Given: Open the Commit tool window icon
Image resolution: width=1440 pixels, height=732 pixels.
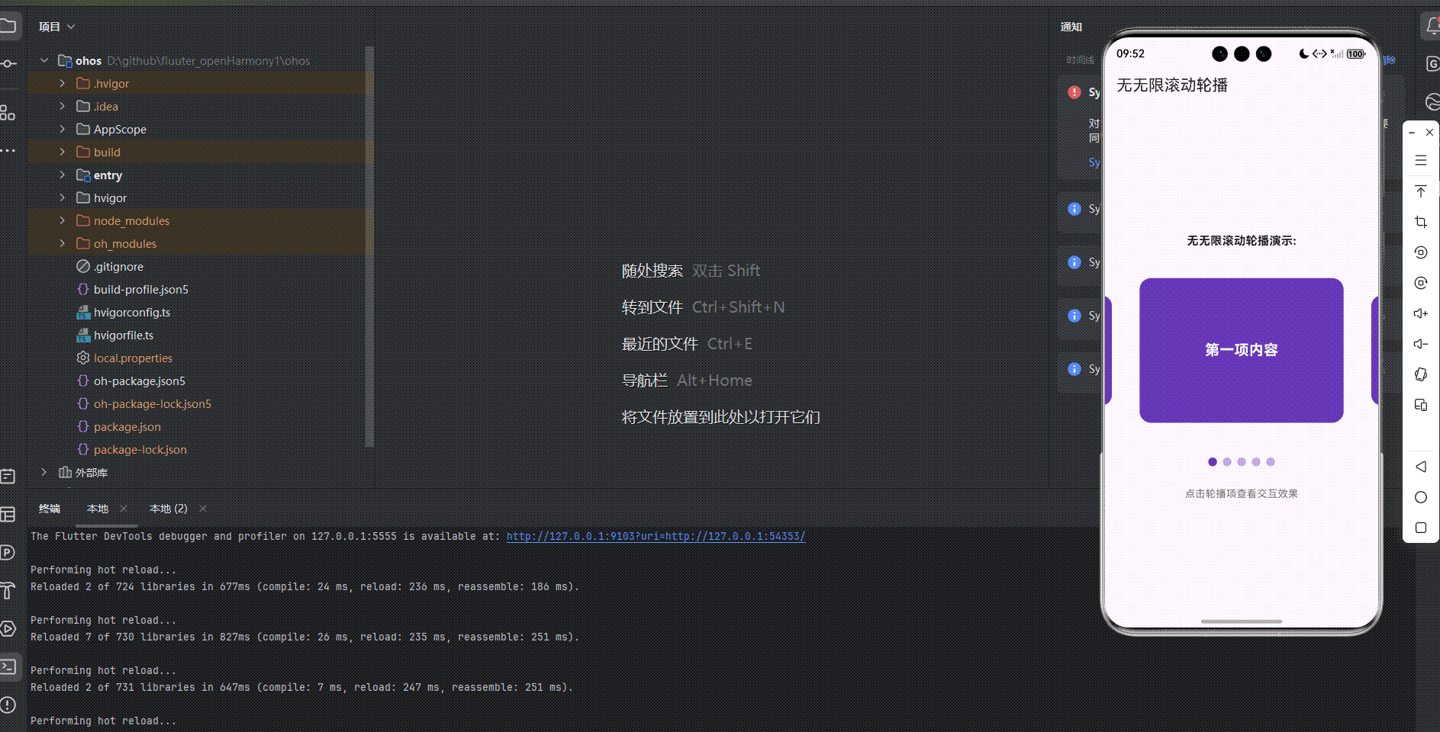Looking at the screenshot, I should [8, 63].
